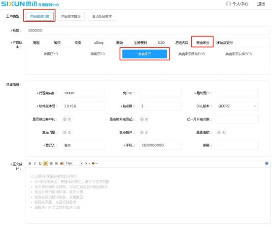Click the 标题 title input field
273x226 pixels.
[x=148, y=31]
